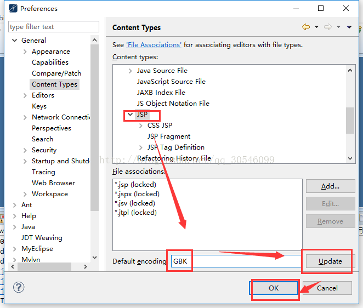This screenshot has width=363, height=308.
Task: Focus the type filter text field
Action: [54, 27]
